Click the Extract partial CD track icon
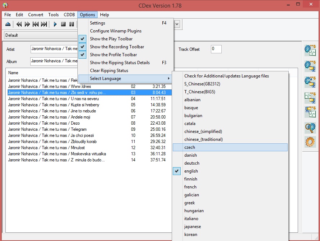The height and width of the screenshot is (241, 320). click(310, 82)
